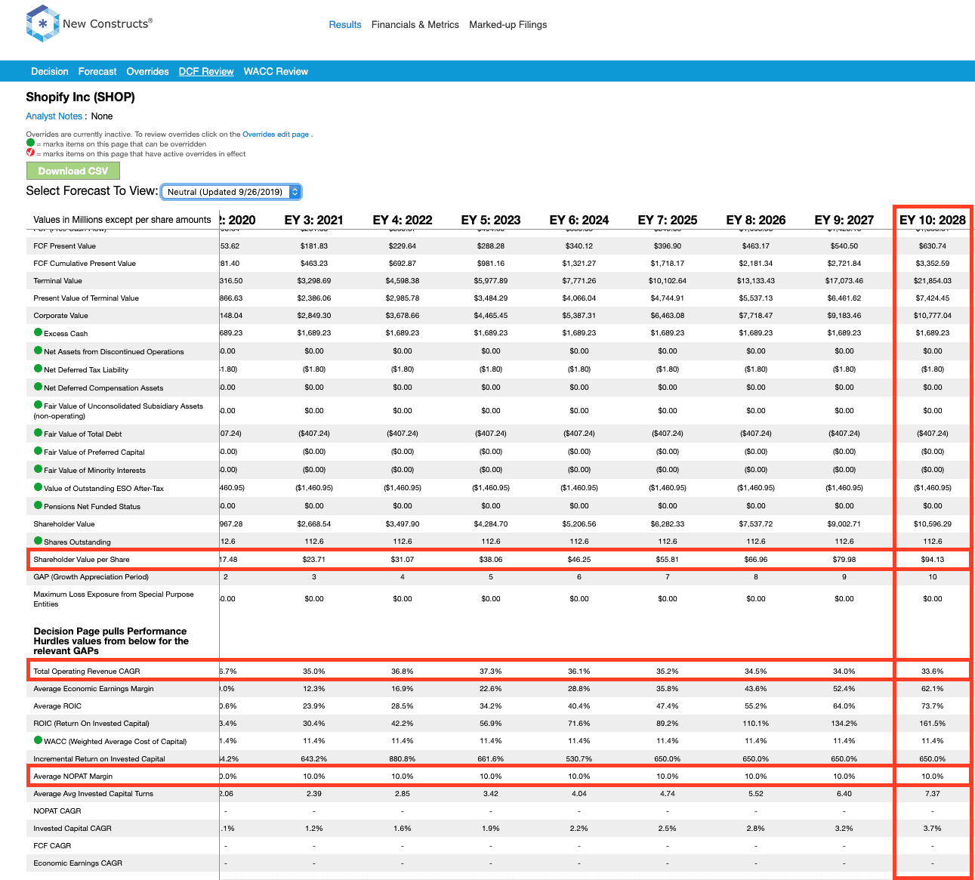Click the Shareholder Value per Share row label
The width and height of the screenshot is (975, 880).
click(x=82, y=560)
